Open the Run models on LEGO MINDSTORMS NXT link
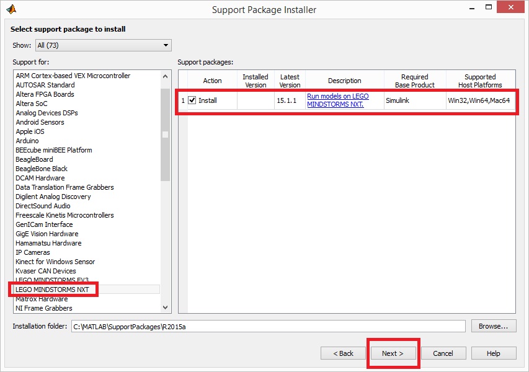The width and height of the screenshot is (529, 372). (x=338, y=100)
